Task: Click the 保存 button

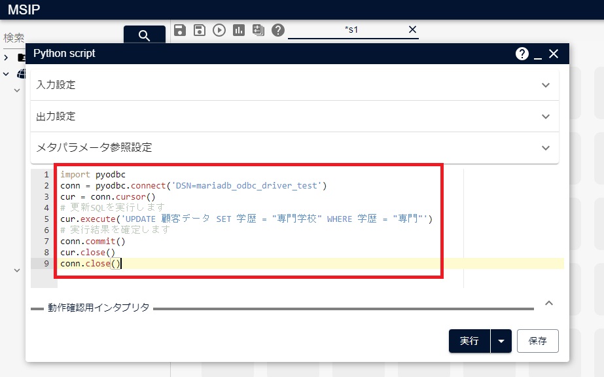Action: tap(537, 341)
